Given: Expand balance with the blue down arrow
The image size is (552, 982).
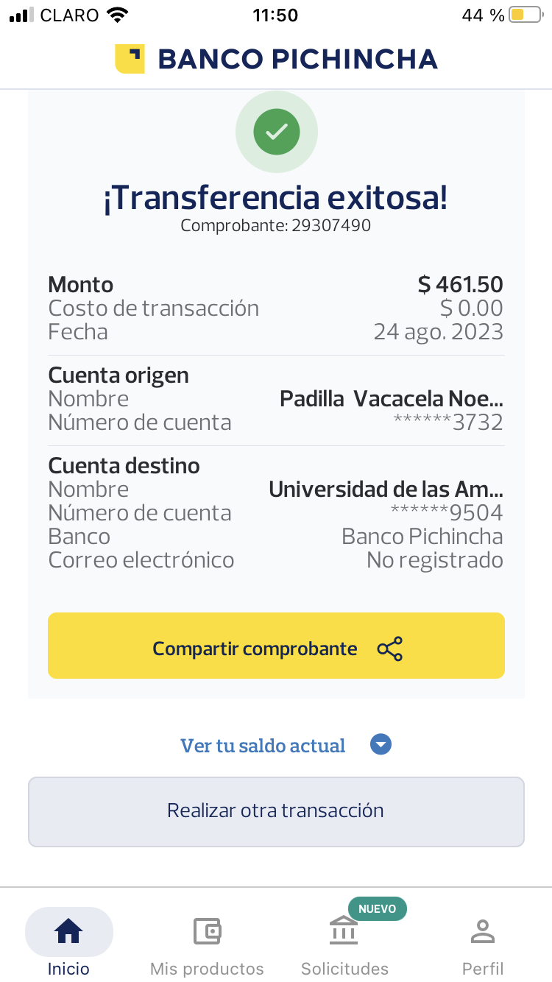Looking at the screenshot, I should [381, 745].
